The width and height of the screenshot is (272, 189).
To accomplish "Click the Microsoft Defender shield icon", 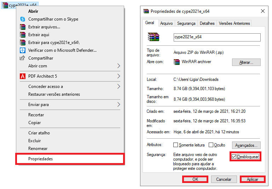I will coord(23,50).
